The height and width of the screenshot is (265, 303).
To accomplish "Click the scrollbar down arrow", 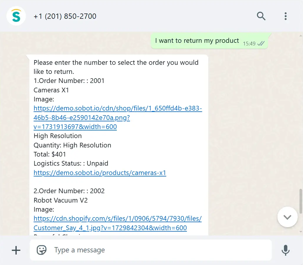I will [x=301, y=232].
